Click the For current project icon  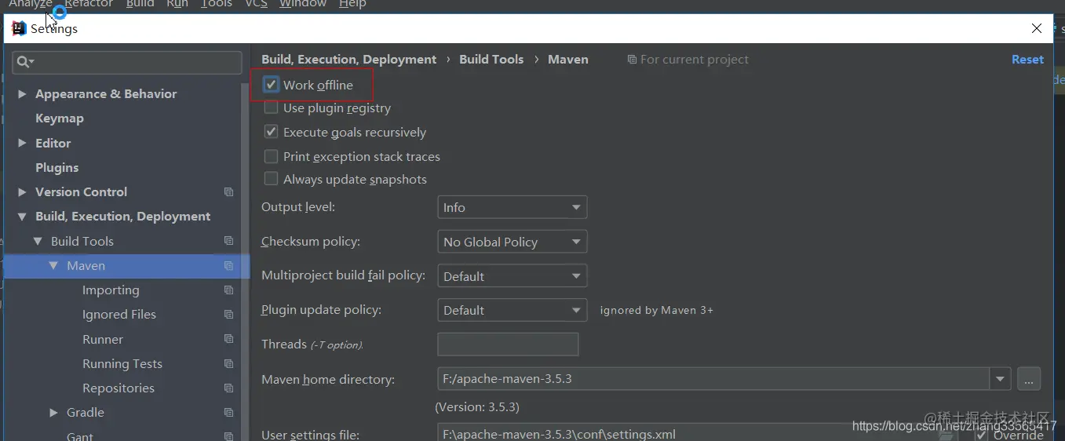point(633,60)
